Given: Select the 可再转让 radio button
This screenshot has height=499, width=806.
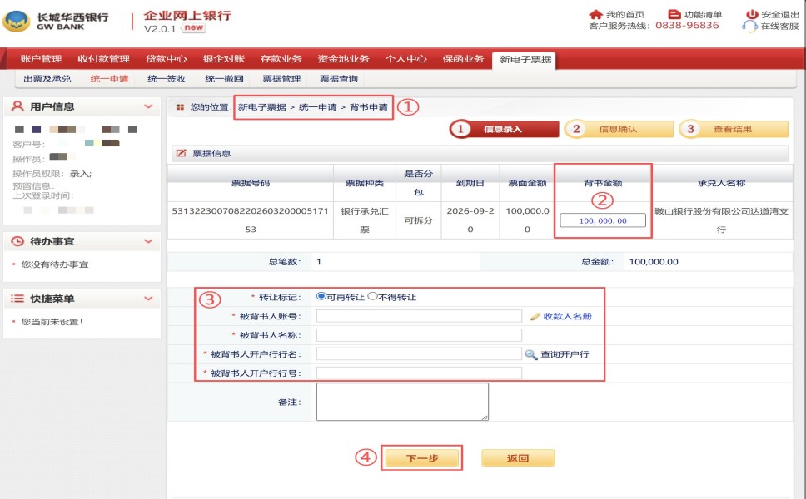Looking at the screenshot, I should tap(321, 296).
